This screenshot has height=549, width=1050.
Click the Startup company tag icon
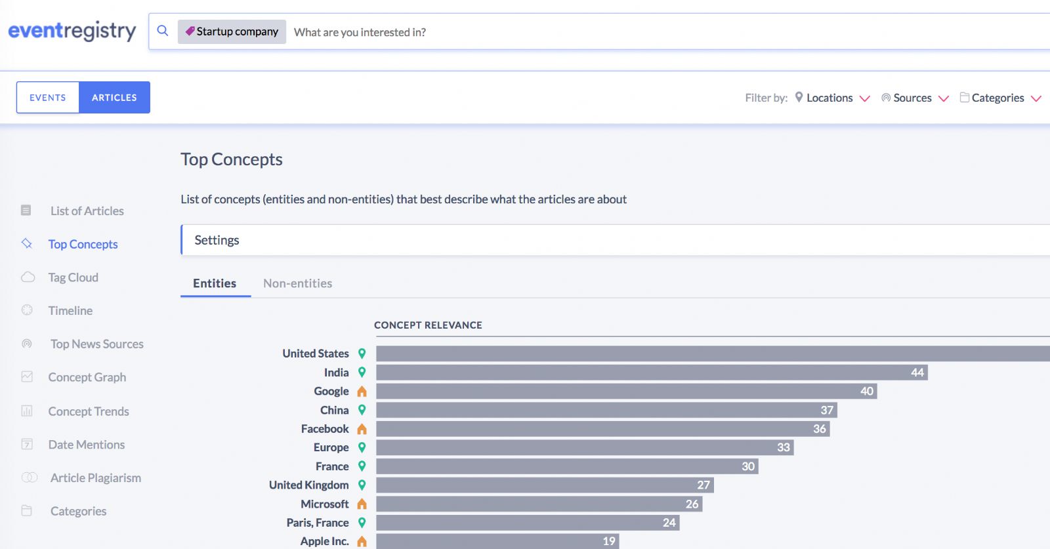pyautogui.click(x=190, y=31)
